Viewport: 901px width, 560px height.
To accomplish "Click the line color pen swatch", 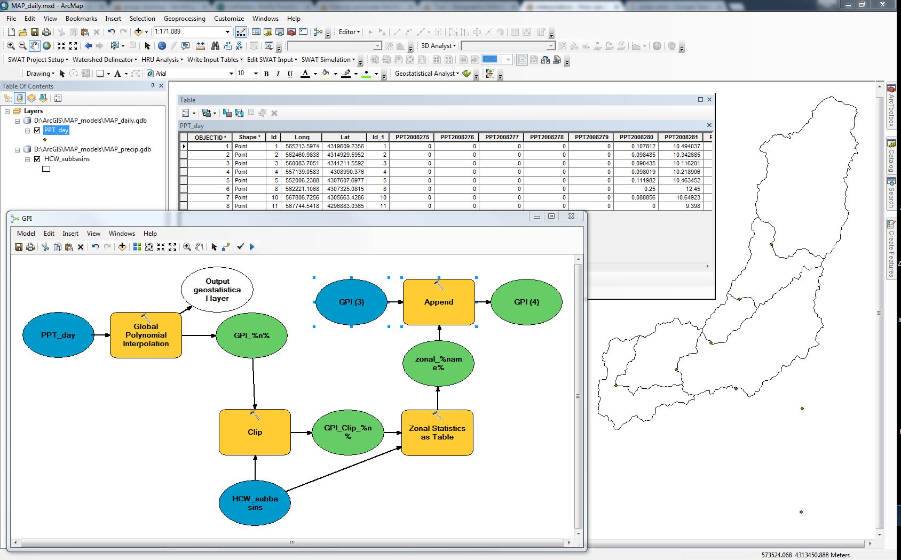I will pos(346,74).
